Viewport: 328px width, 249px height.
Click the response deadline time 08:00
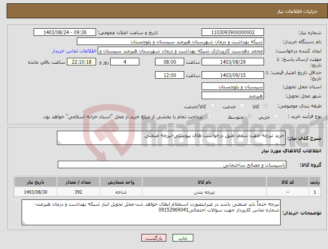170,62
